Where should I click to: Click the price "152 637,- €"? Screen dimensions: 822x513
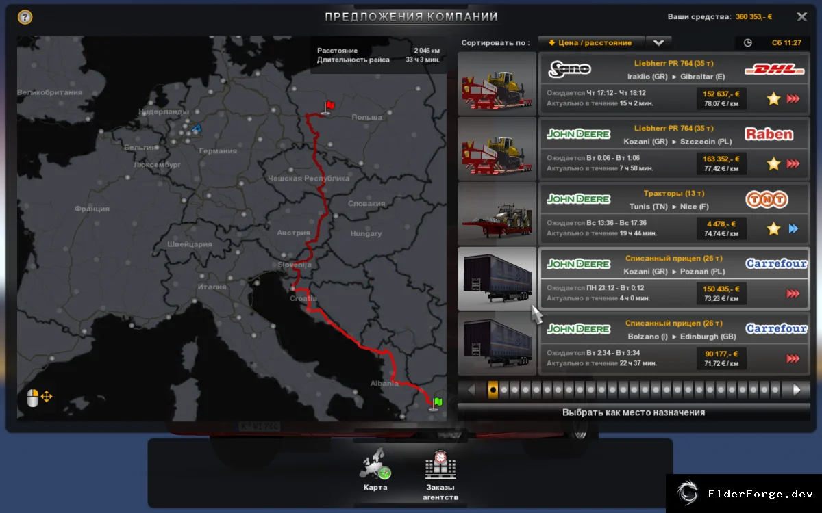721,94
